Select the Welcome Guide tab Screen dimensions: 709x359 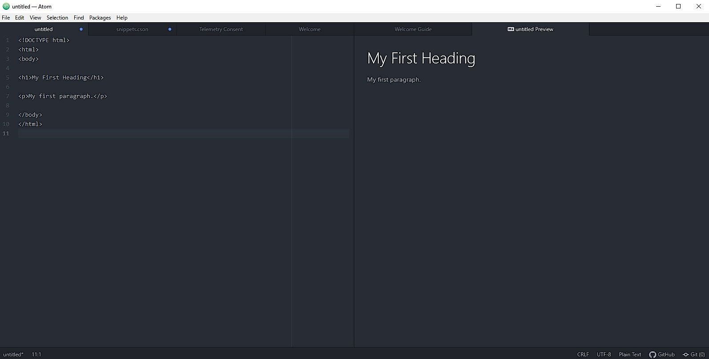(413, 29)
